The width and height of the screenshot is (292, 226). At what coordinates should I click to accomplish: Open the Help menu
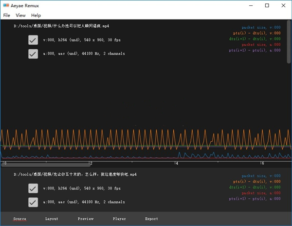[36, 16]
